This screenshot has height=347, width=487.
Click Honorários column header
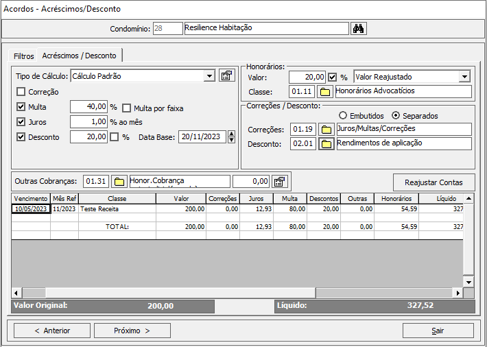(x=396, y=199)
